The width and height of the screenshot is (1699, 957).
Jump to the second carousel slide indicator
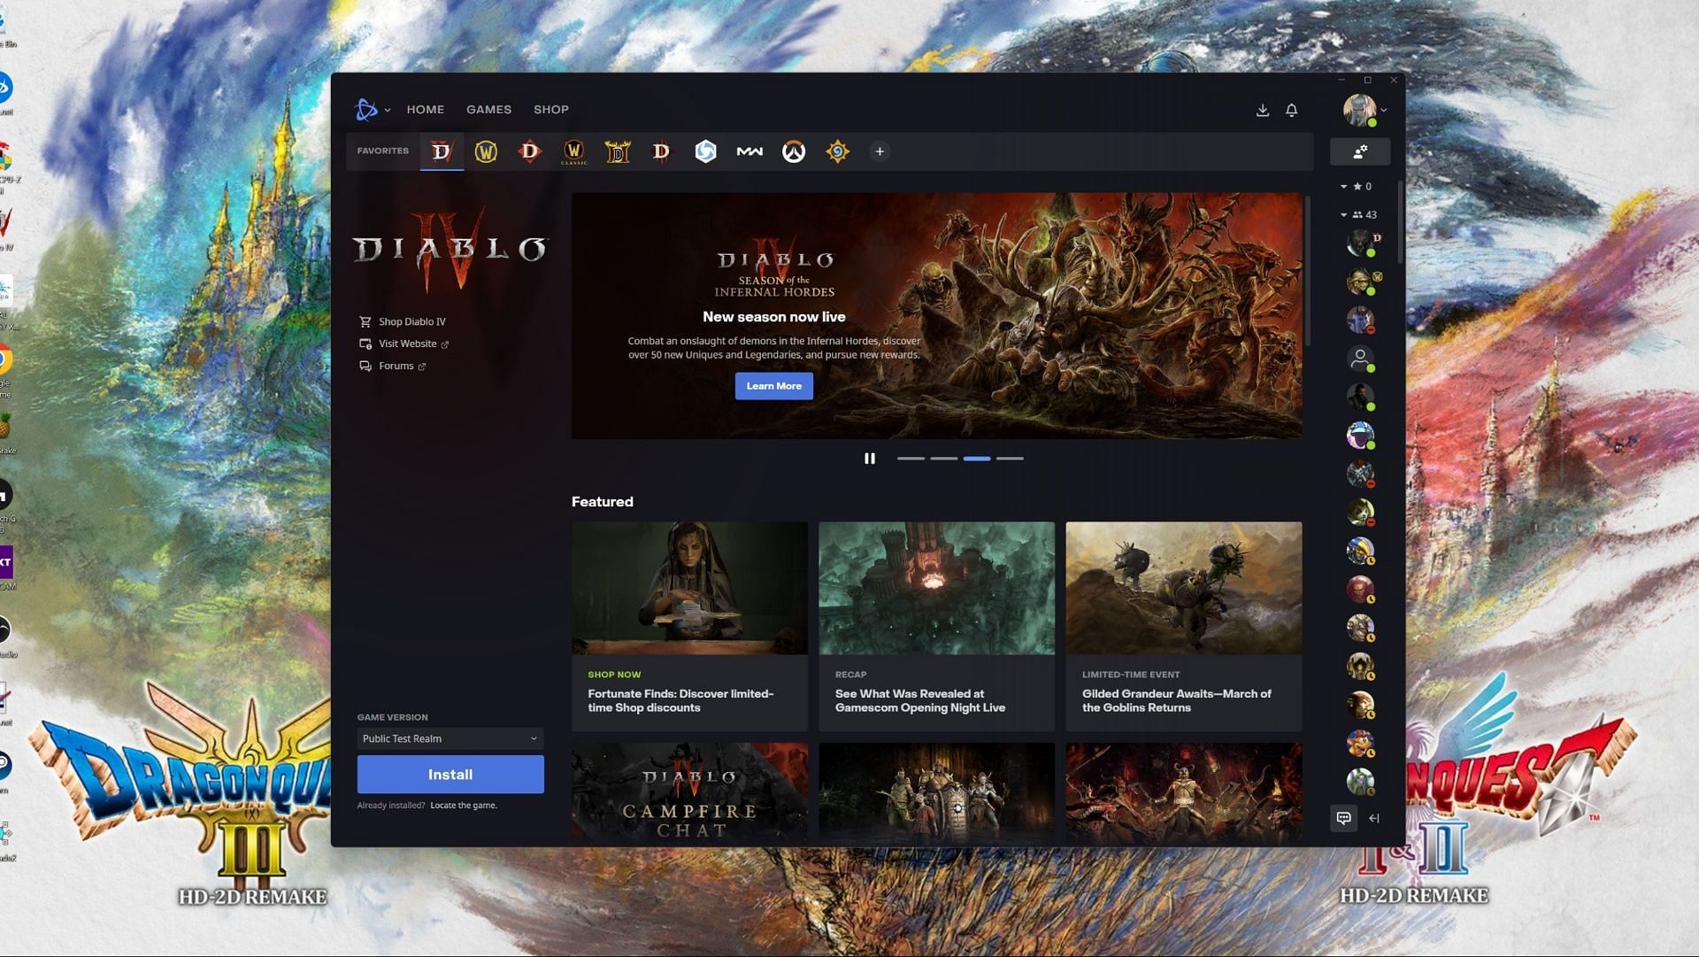pyautogui.click(x=943, y=458)
